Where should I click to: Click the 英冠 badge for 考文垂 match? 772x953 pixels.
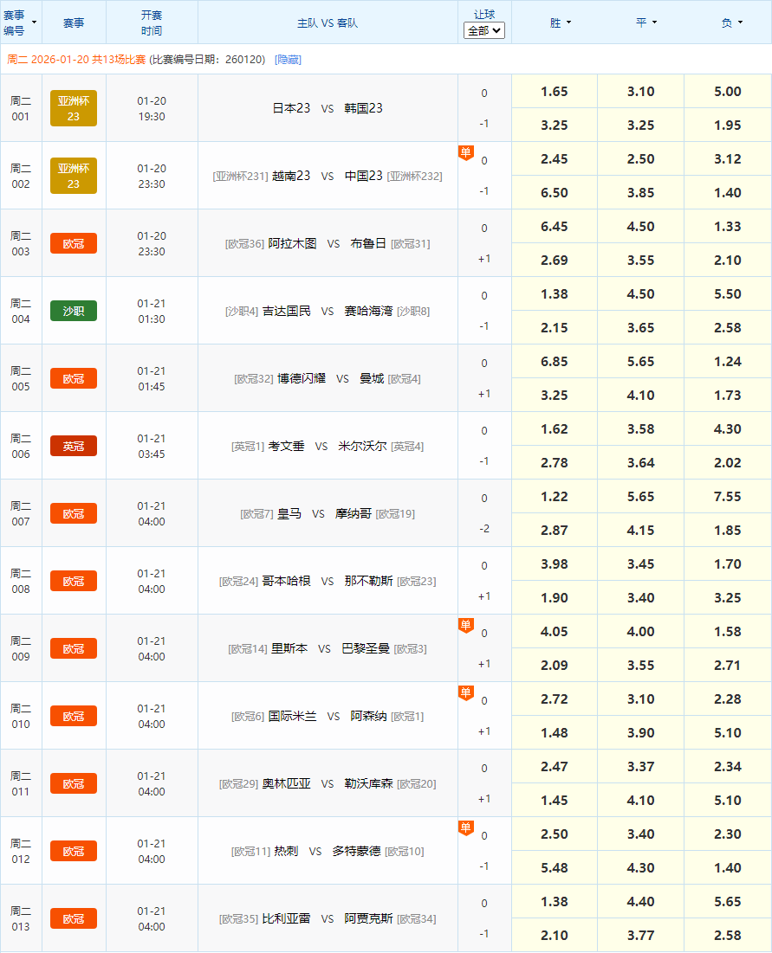[74, 446]
